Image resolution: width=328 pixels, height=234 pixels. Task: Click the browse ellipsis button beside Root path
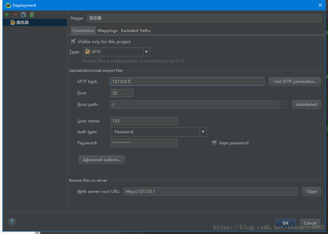(284, 105)
